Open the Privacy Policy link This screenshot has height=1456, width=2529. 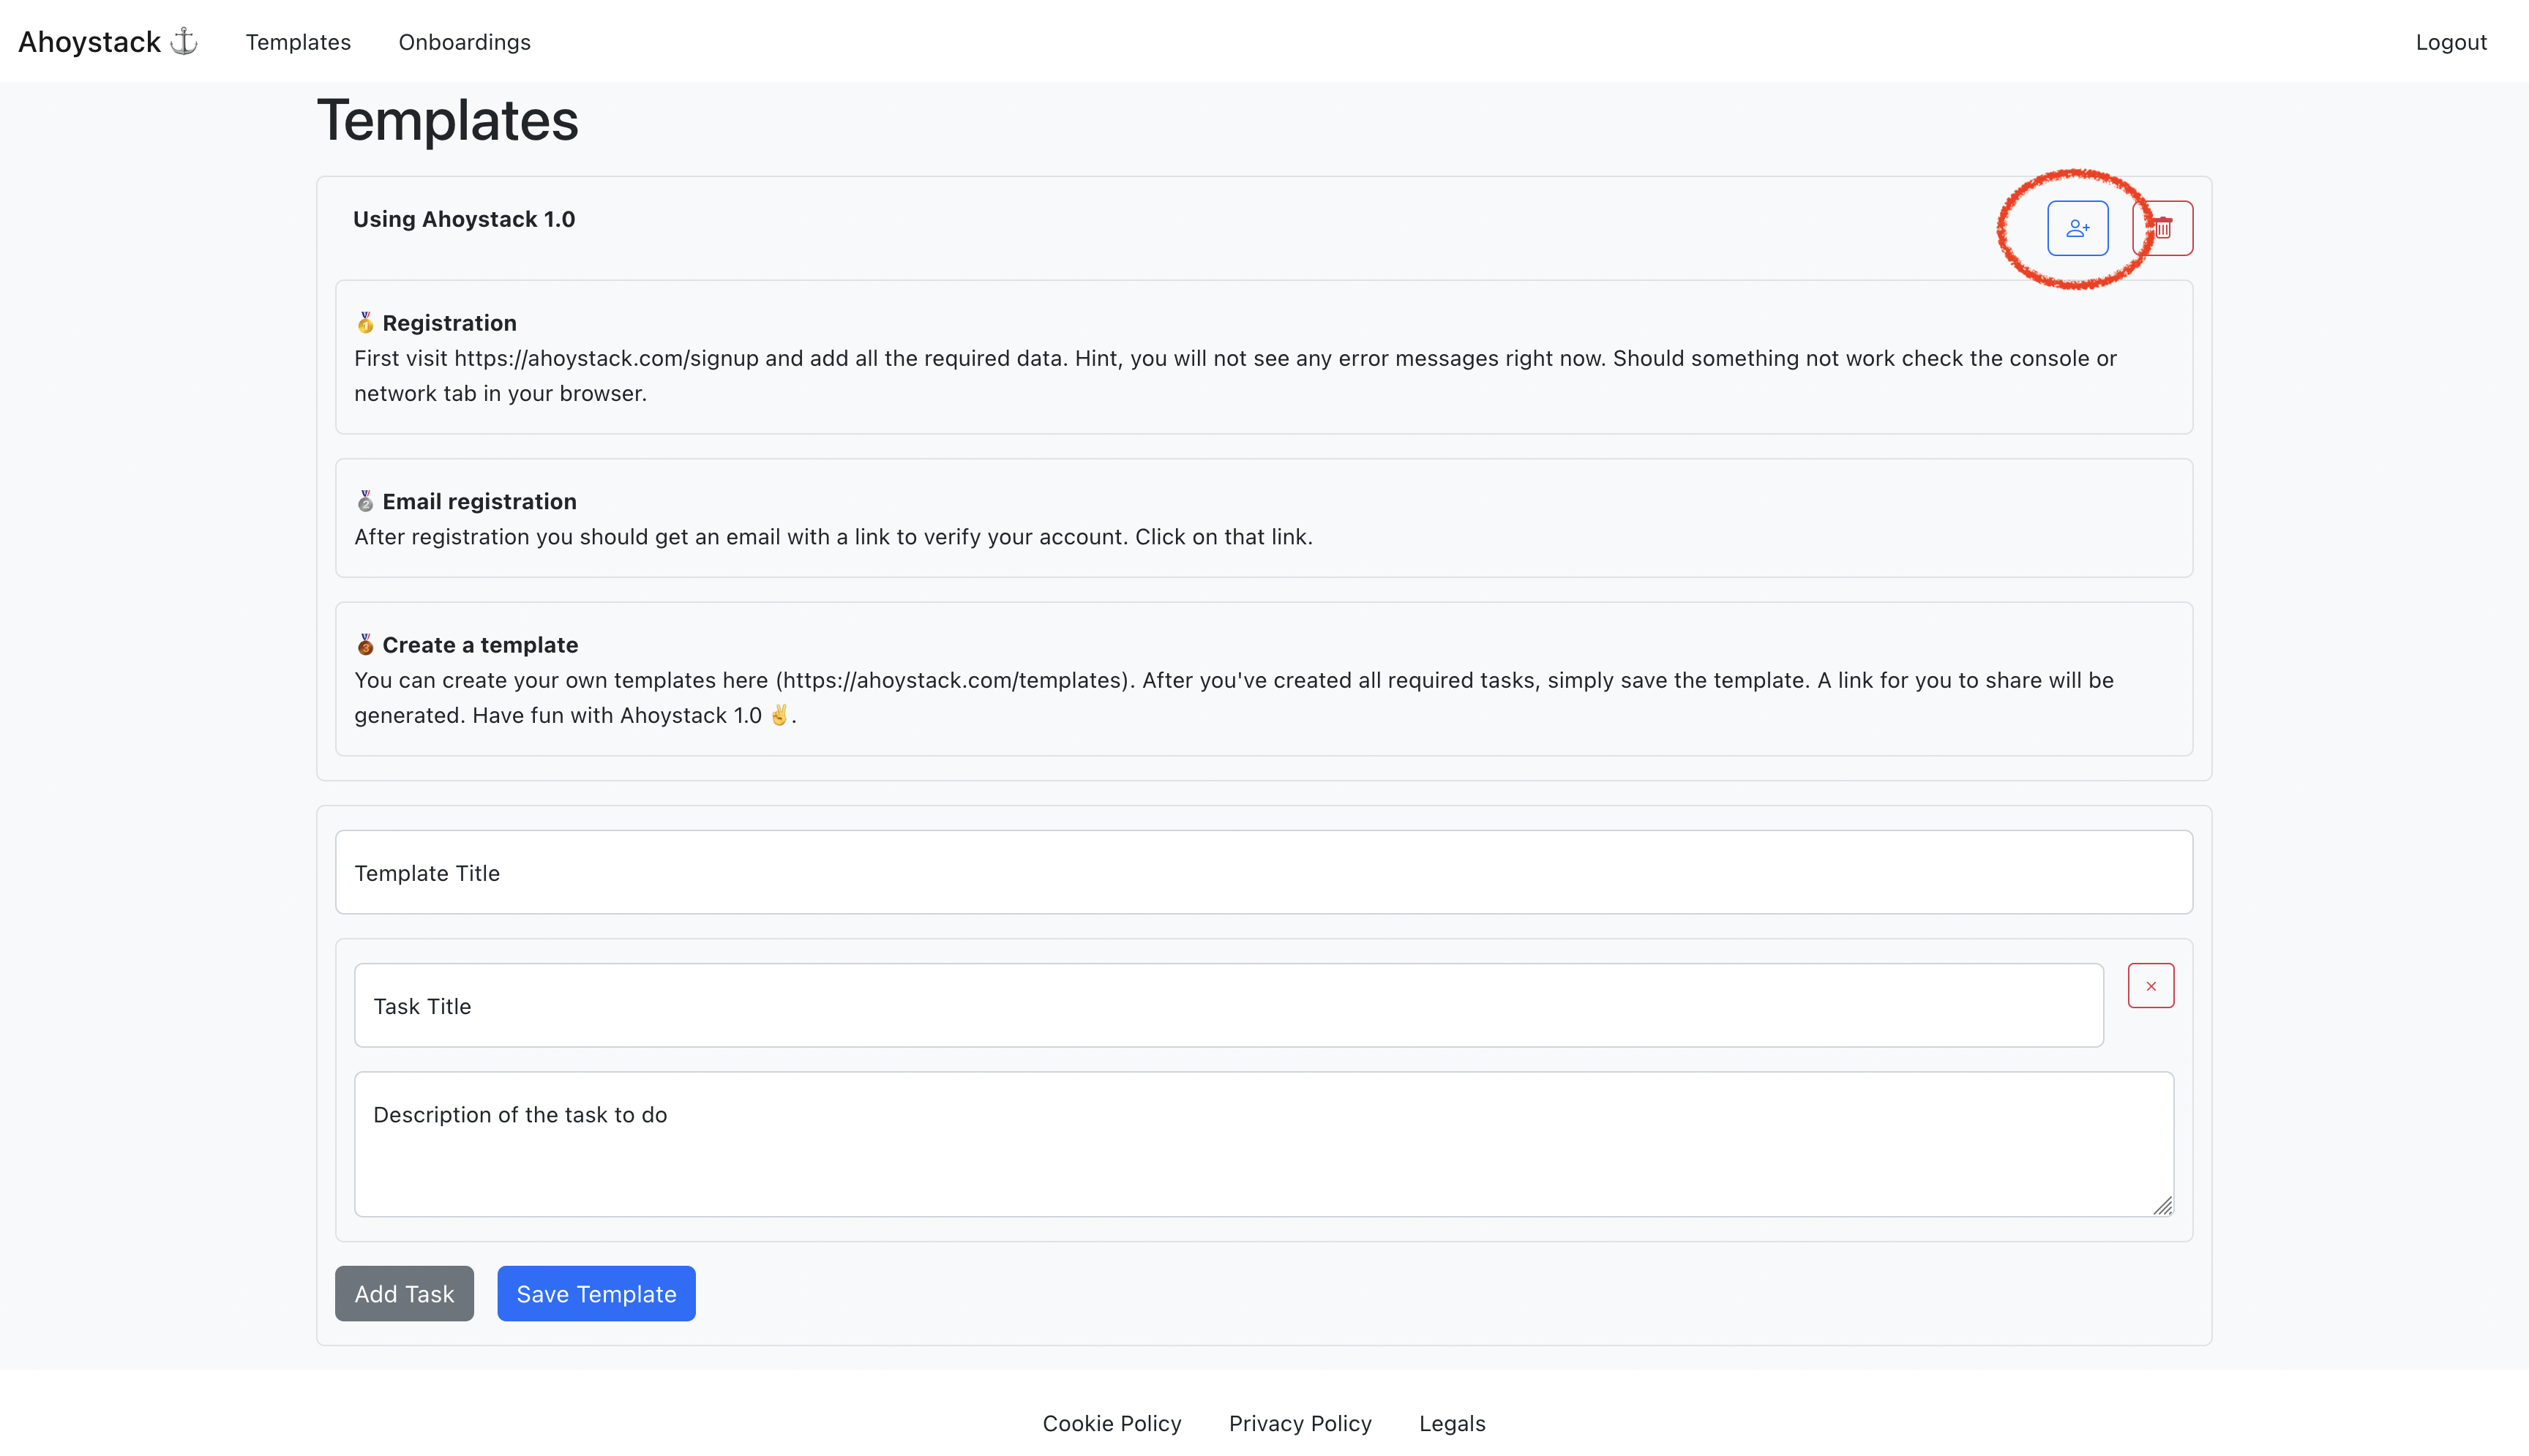(x=1300, y=1423)
